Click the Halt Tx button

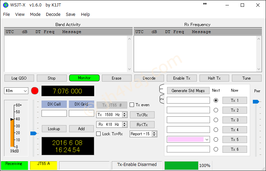coord(214,78)
